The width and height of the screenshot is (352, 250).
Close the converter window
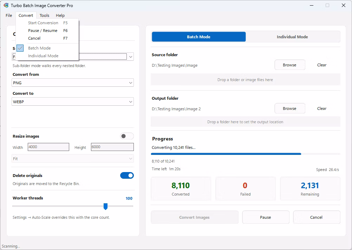tap(344, 5)
